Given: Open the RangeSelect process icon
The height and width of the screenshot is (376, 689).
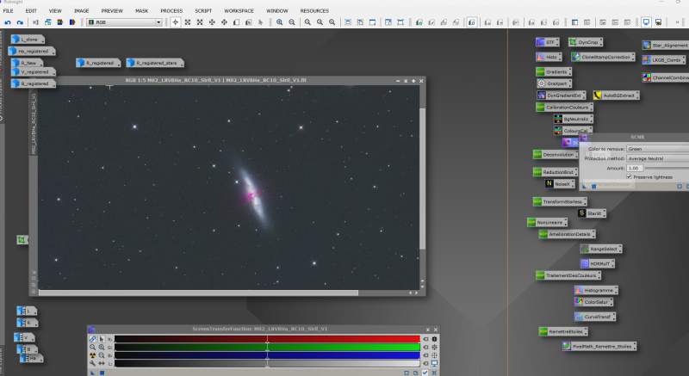Looking at the screenshot, I should pos(600,249).
